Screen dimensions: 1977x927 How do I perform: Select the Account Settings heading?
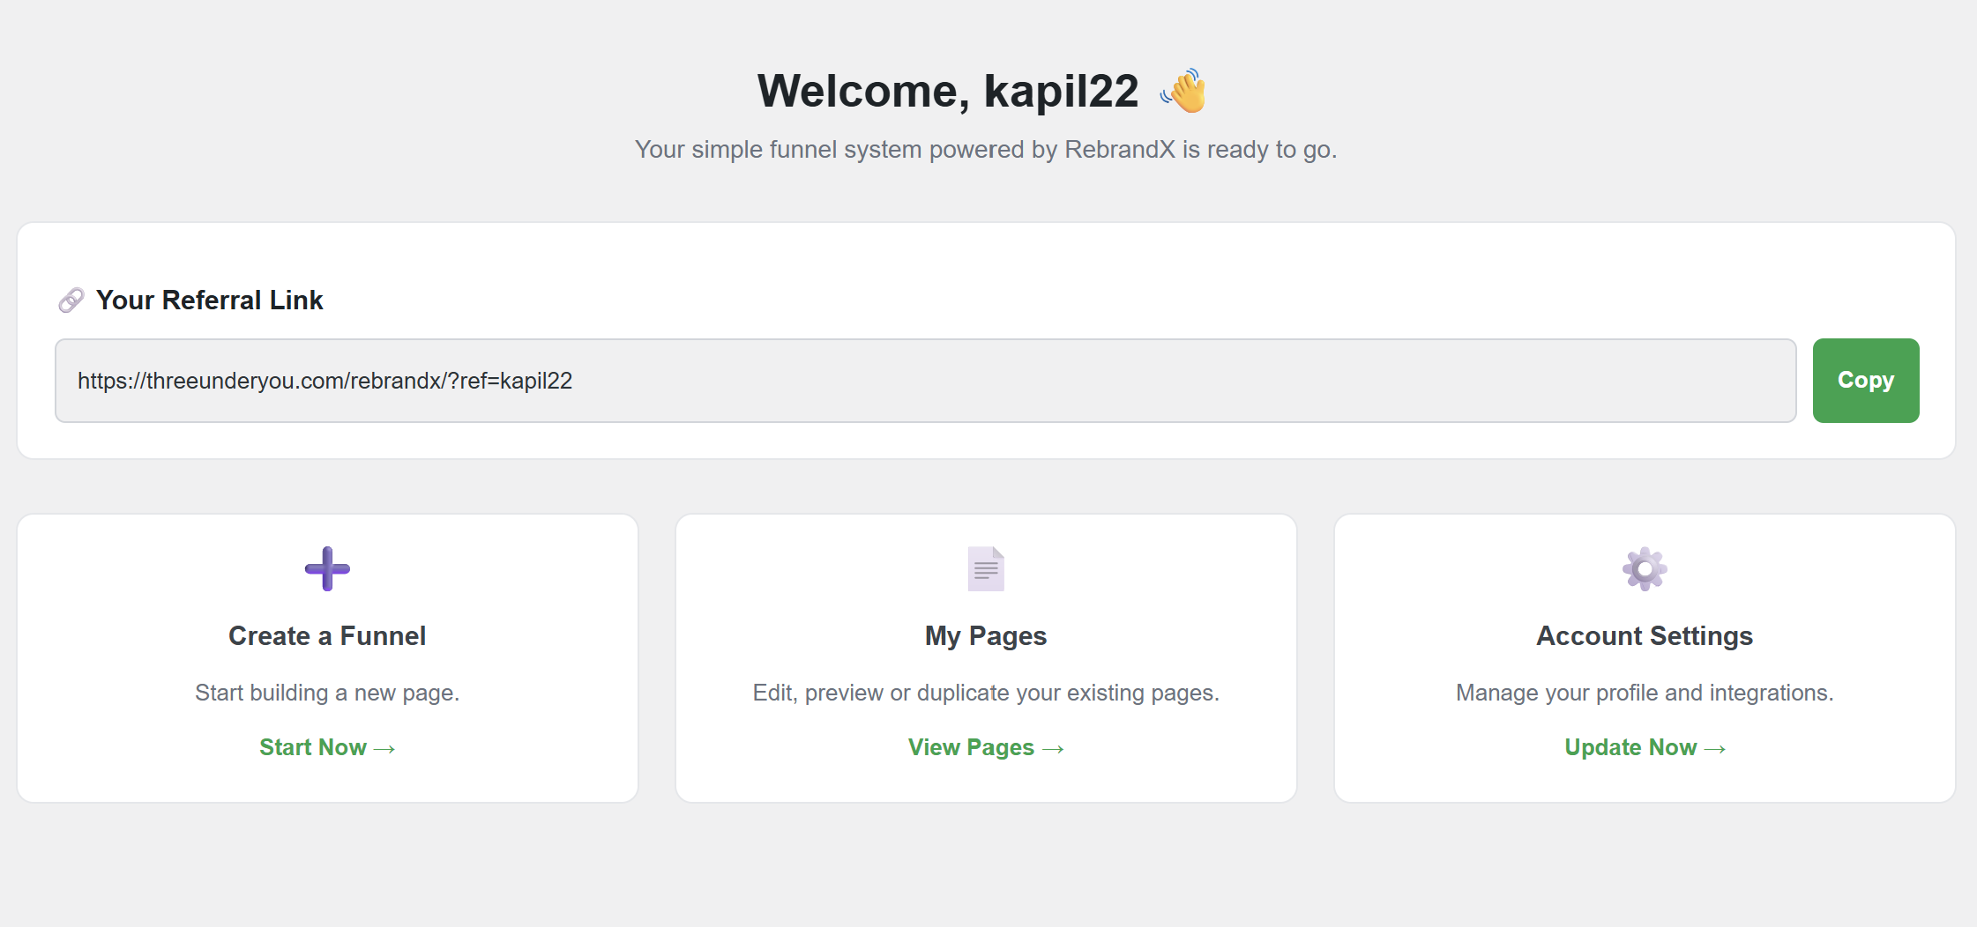click(x=1645, y=636)
